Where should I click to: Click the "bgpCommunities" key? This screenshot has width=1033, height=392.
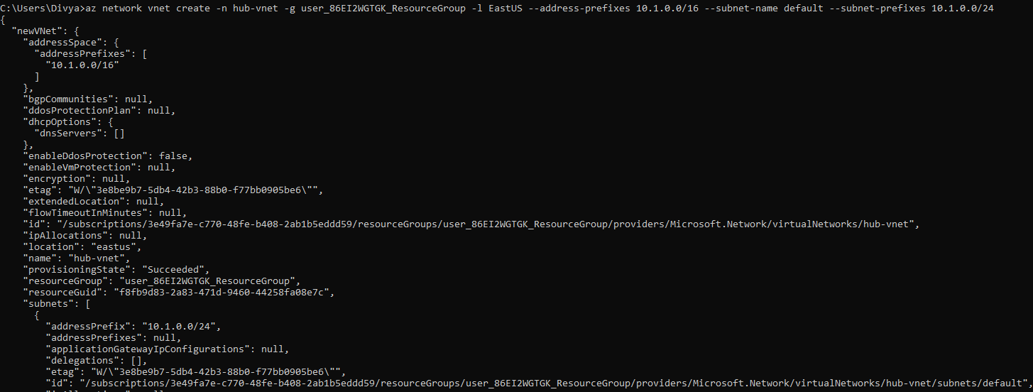pyautogui.click(x=68, y=99)
